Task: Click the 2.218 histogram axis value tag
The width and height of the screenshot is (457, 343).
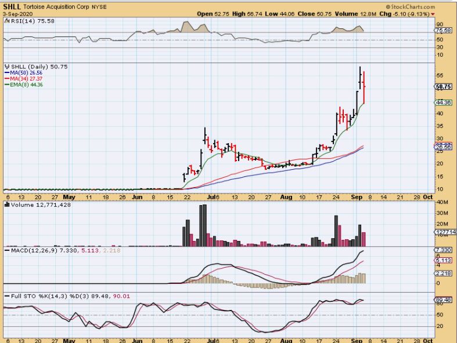Action: click(x=443, y=273)
